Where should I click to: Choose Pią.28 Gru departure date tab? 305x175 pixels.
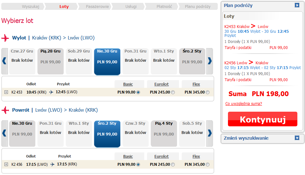[x=50, y=61]
